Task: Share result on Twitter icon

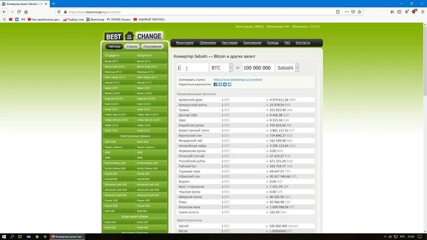Action: coord(220,85)
